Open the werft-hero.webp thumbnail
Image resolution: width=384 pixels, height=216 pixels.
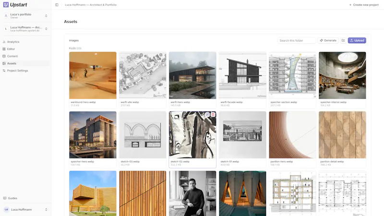[192, 75]
